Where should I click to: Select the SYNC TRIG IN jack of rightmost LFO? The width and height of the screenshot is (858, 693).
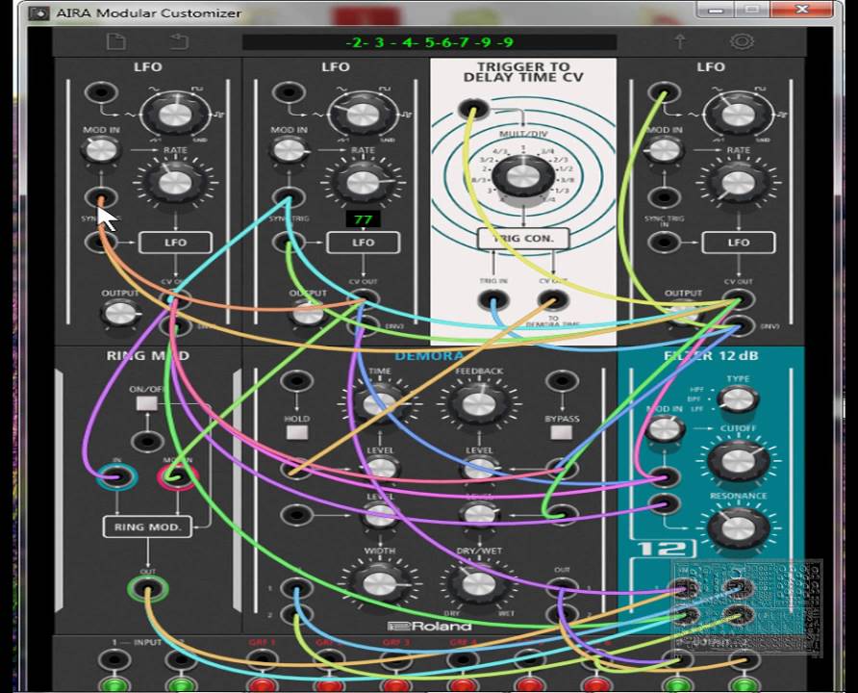tap(663, 242)
